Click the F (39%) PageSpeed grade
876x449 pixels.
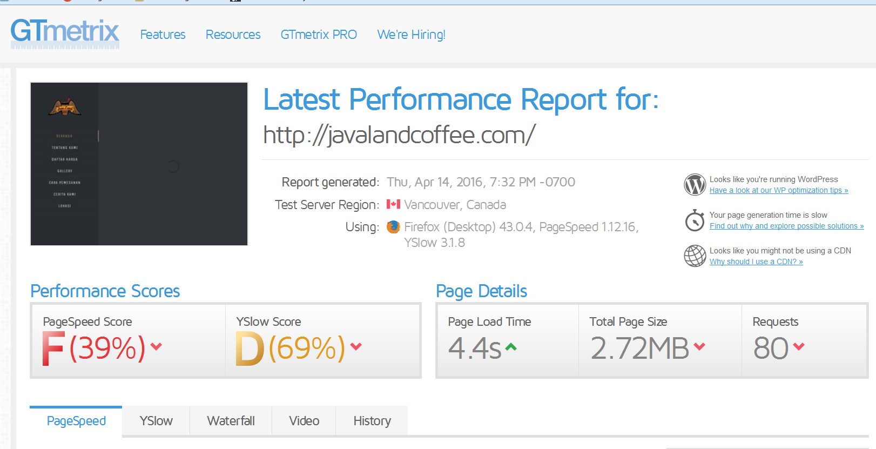[x=94, y=348]
